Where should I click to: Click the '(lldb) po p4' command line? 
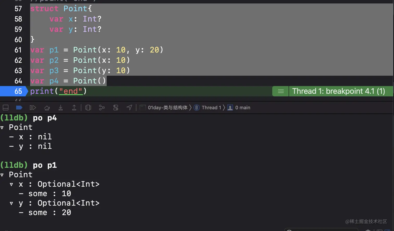point(28,118)
